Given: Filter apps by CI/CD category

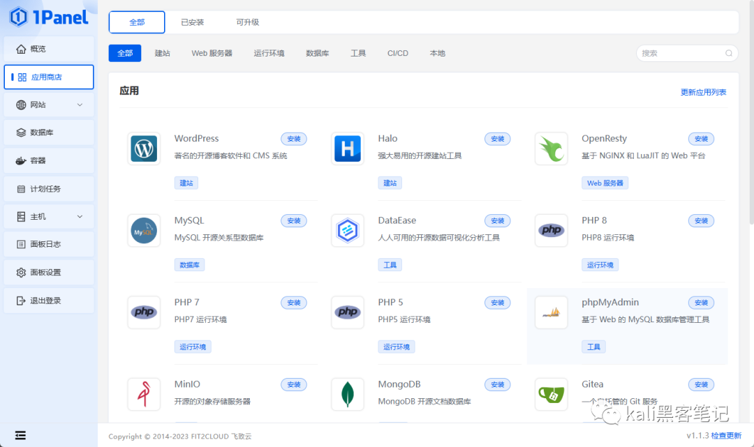Looking at the screenshot, I should [x=398, y=53].
